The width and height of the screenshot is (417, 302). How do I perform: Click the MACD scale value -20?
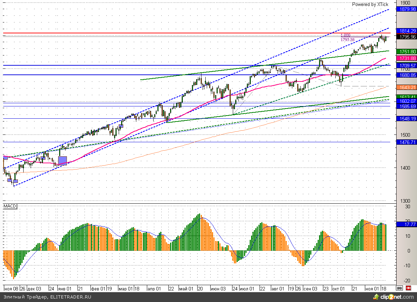407,281
